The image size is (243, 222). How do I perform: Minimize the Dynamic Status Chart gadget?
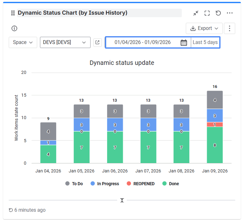196,13
